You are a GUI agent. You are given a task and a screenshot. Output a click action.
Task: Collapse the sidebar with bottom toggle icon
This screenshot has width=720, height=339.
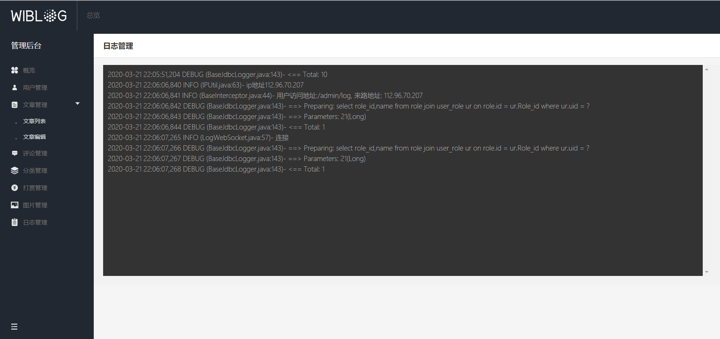(x=14, y=327)
